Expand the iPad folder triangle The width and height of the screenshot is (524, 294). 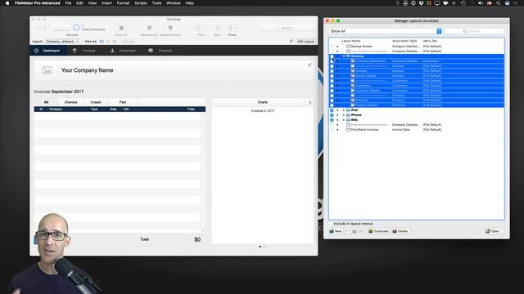point(344,110)
